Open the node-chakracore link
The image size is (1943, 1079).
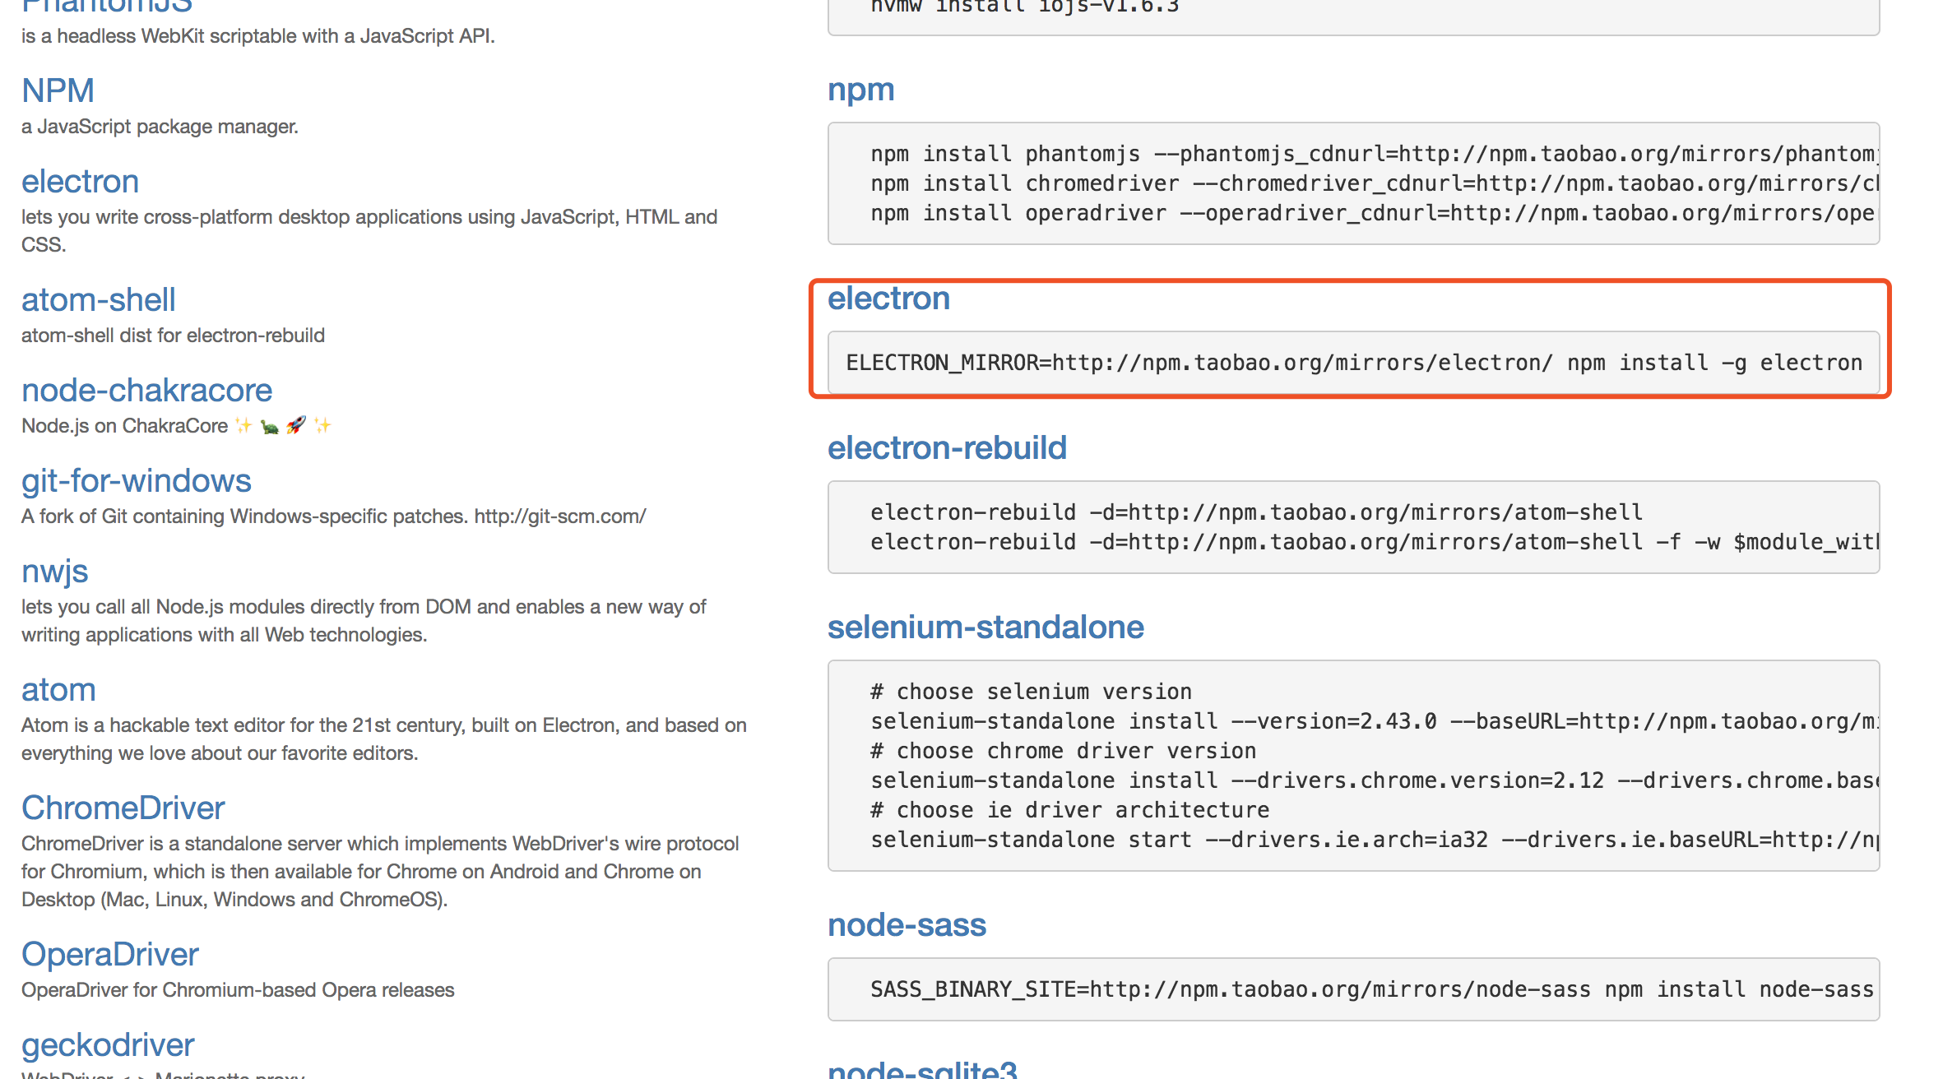146,390
